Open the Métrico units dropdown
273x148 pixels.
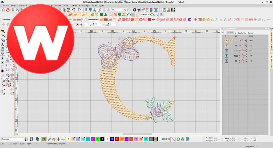pyautogui.click(x=148, y=15)
